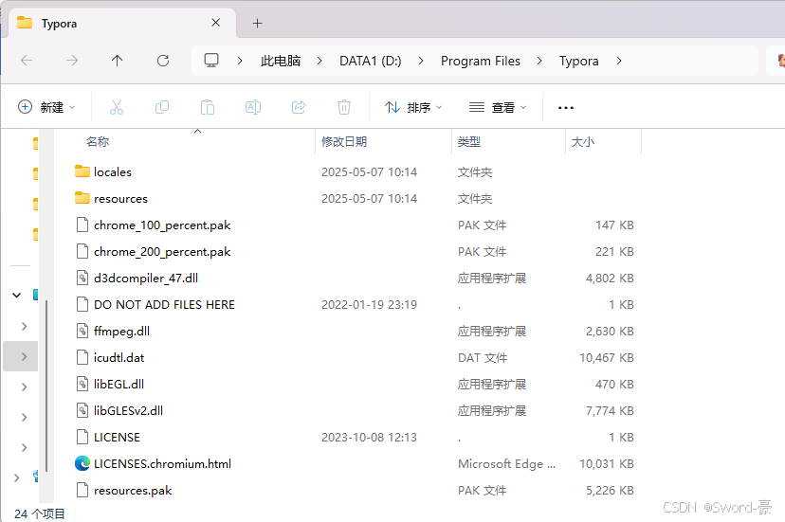This screenshot has height=522, width=785.
Task: Go up one folder level
Action: (x=118, y=61)
